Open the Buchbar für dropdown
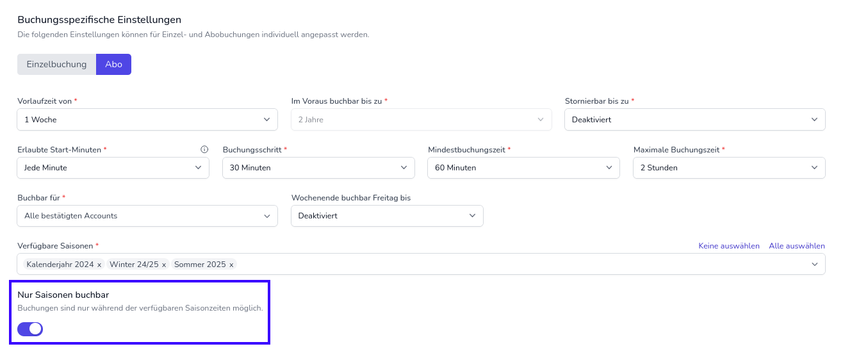 147,216
